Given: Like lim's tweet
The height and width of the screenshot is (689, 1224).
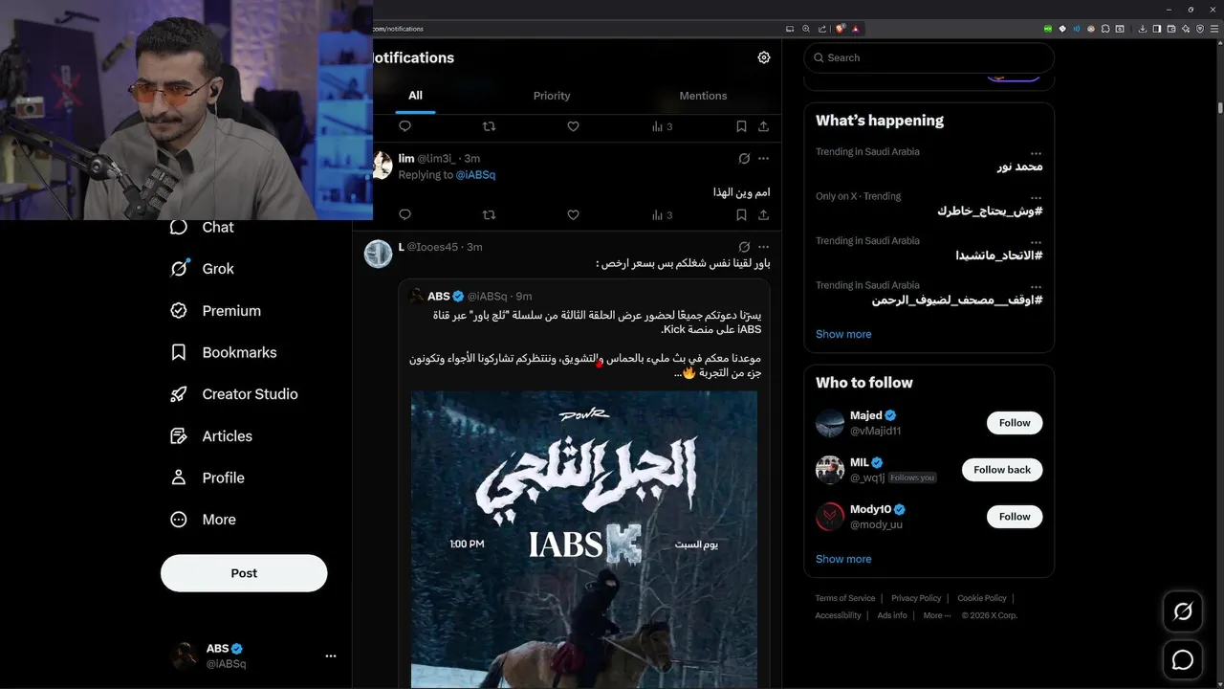Looking at the screenshot, I should 573,215.
